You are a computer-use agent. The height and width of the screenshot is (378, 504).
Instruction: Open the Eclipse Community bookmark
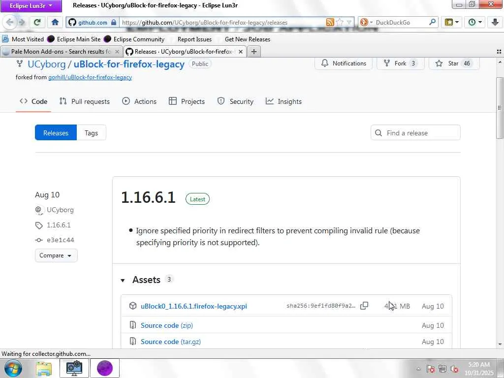tap(134, 39)
